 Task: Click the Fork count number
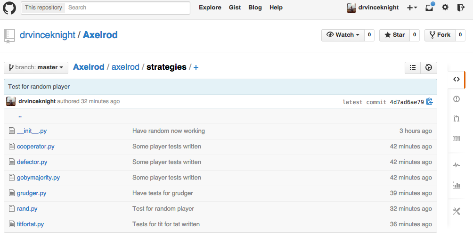coord(460,35)
